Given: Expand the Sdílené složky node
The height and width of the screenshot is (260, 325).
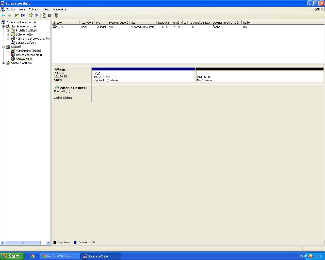Looking at the screenshot, I should click(x=8, y=35).
